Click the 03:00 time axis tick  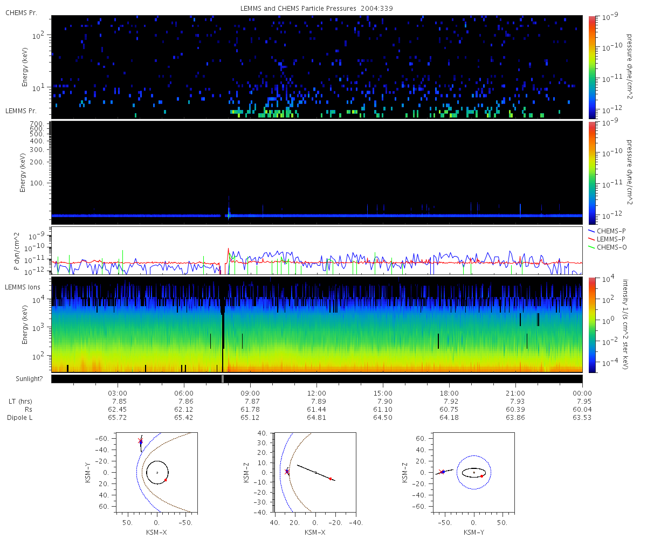(118, 393)
